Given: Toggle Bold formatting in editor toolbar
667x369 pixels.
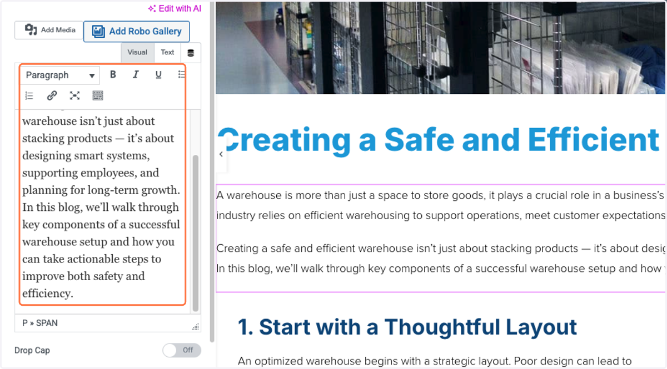Looking at the screenshot, I should pos(113,74).
